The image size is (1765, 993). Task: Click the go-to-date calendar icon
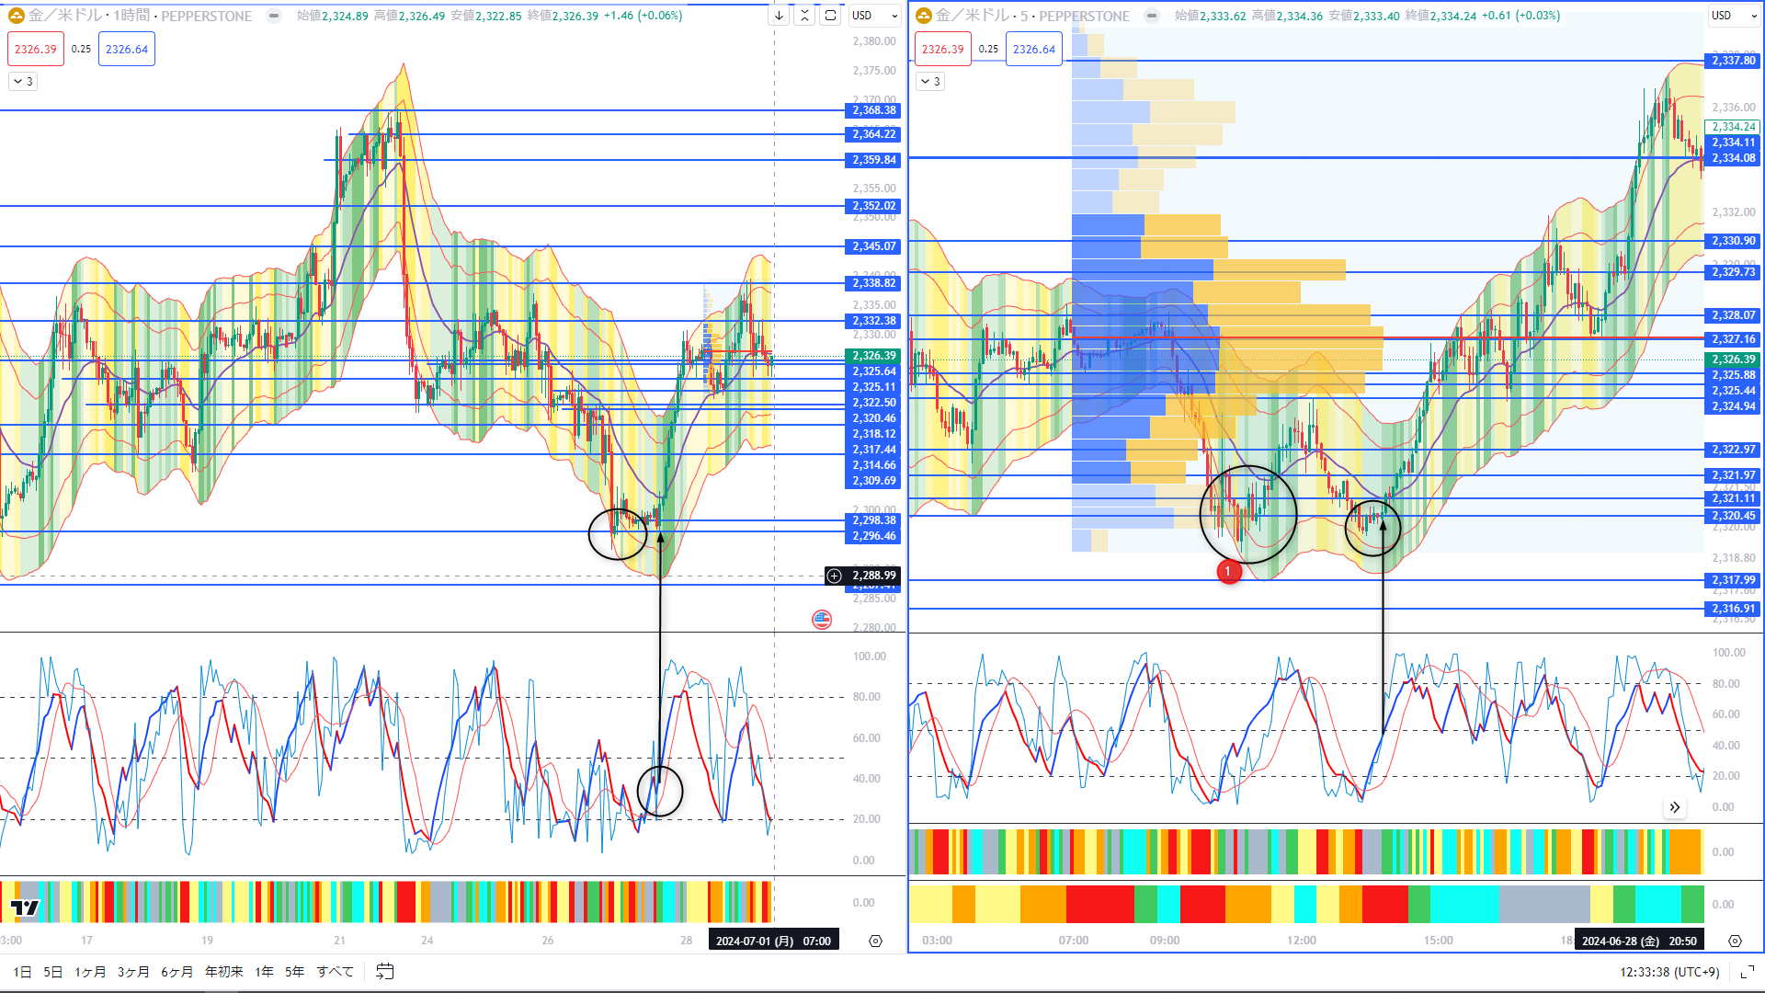click(x=384, y=971)
